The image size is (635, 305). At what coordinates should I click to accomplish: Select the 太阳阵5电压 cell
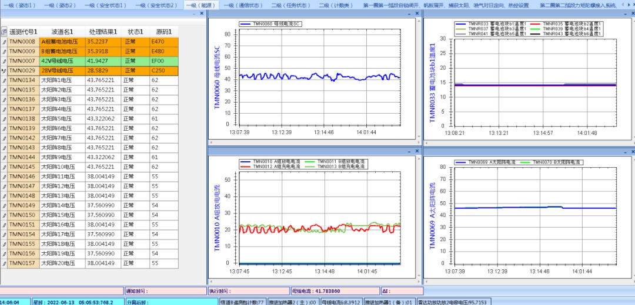(x=62, y=118)
